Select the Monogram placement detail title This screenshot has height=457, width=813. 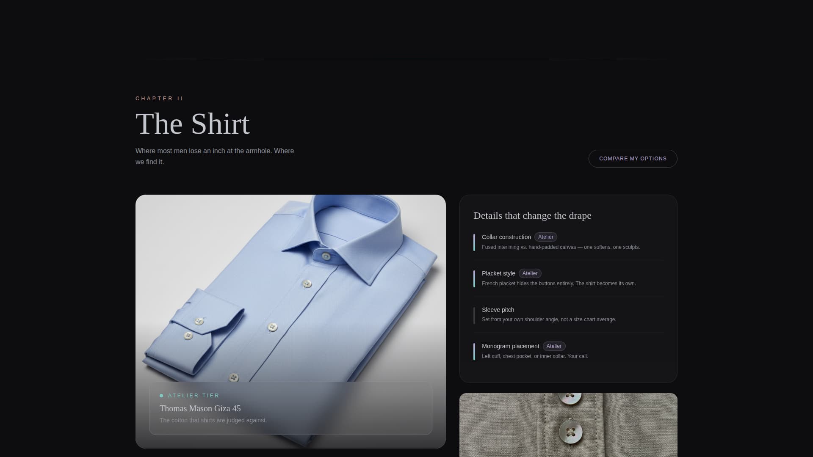(510, 346)
